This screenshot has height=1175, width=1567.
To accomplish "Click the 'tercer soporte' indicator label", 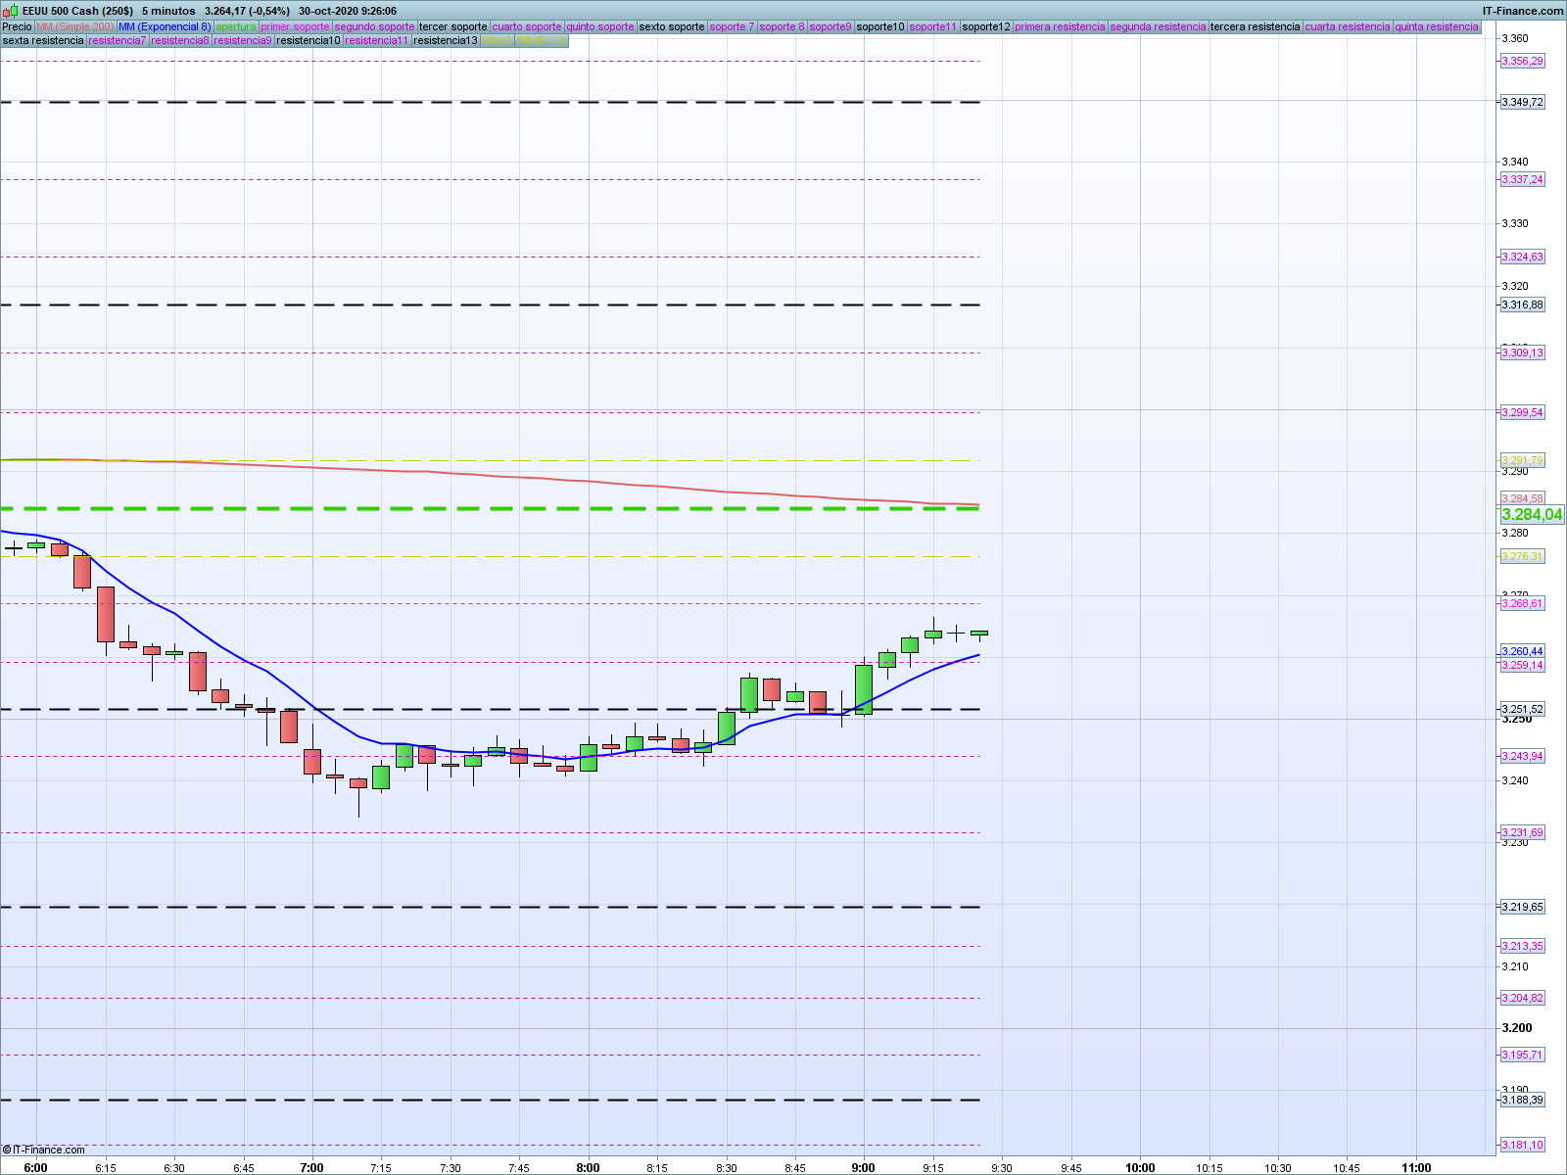I will [x=452, y=26].
